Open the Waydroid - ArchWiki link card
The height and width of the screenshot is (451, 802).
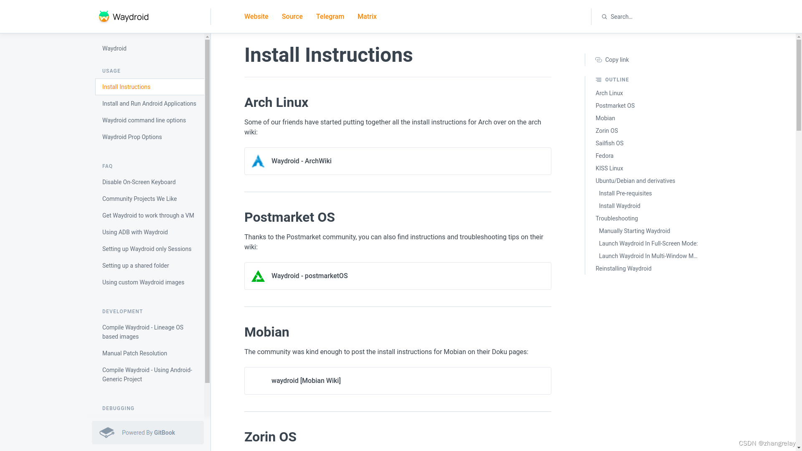tap(397, 161)
